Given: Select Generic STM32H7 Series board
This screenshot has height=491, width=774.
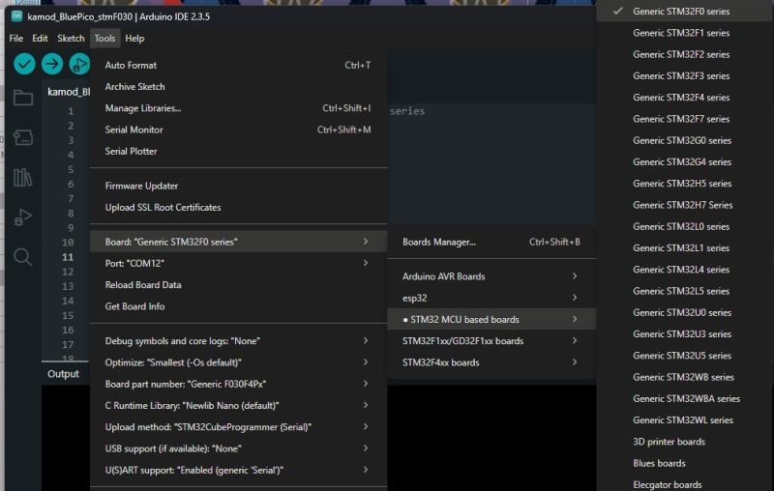Looking at the screenshot, I should (x=682, y=205).
